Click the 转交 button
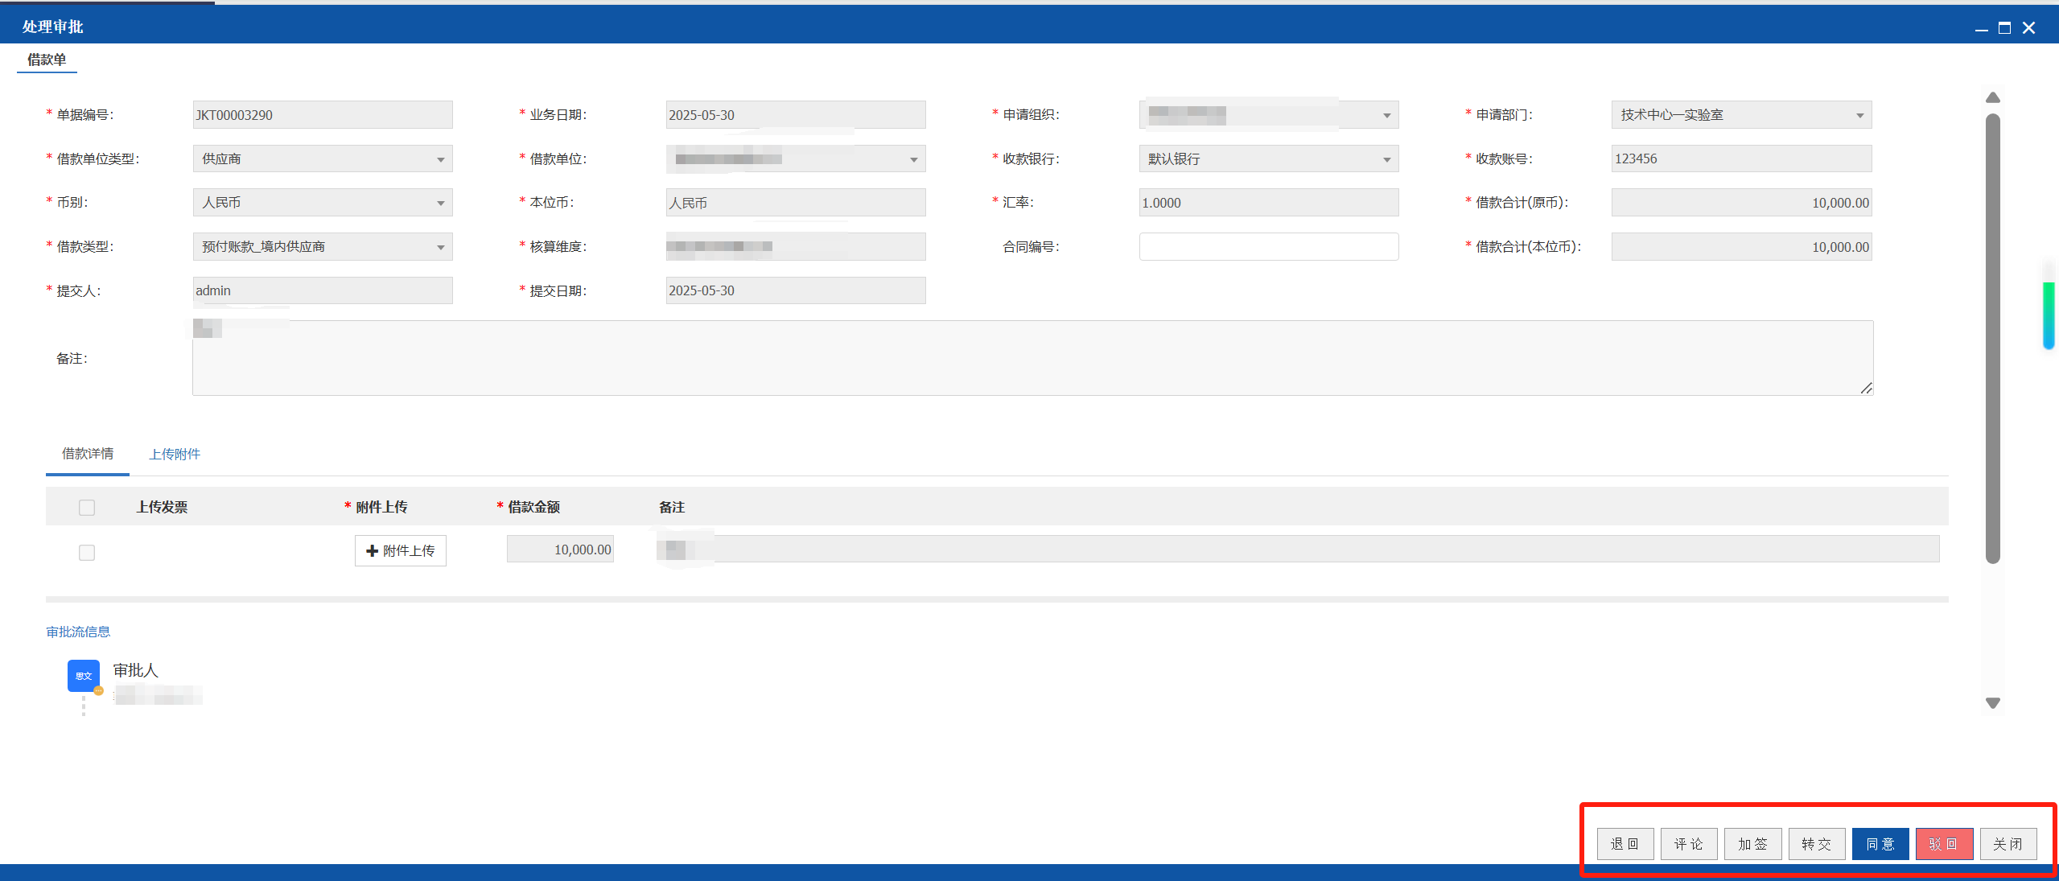Image resolution: width=2059 pixels, height=881 pixels. click(x=1816, y=844)
